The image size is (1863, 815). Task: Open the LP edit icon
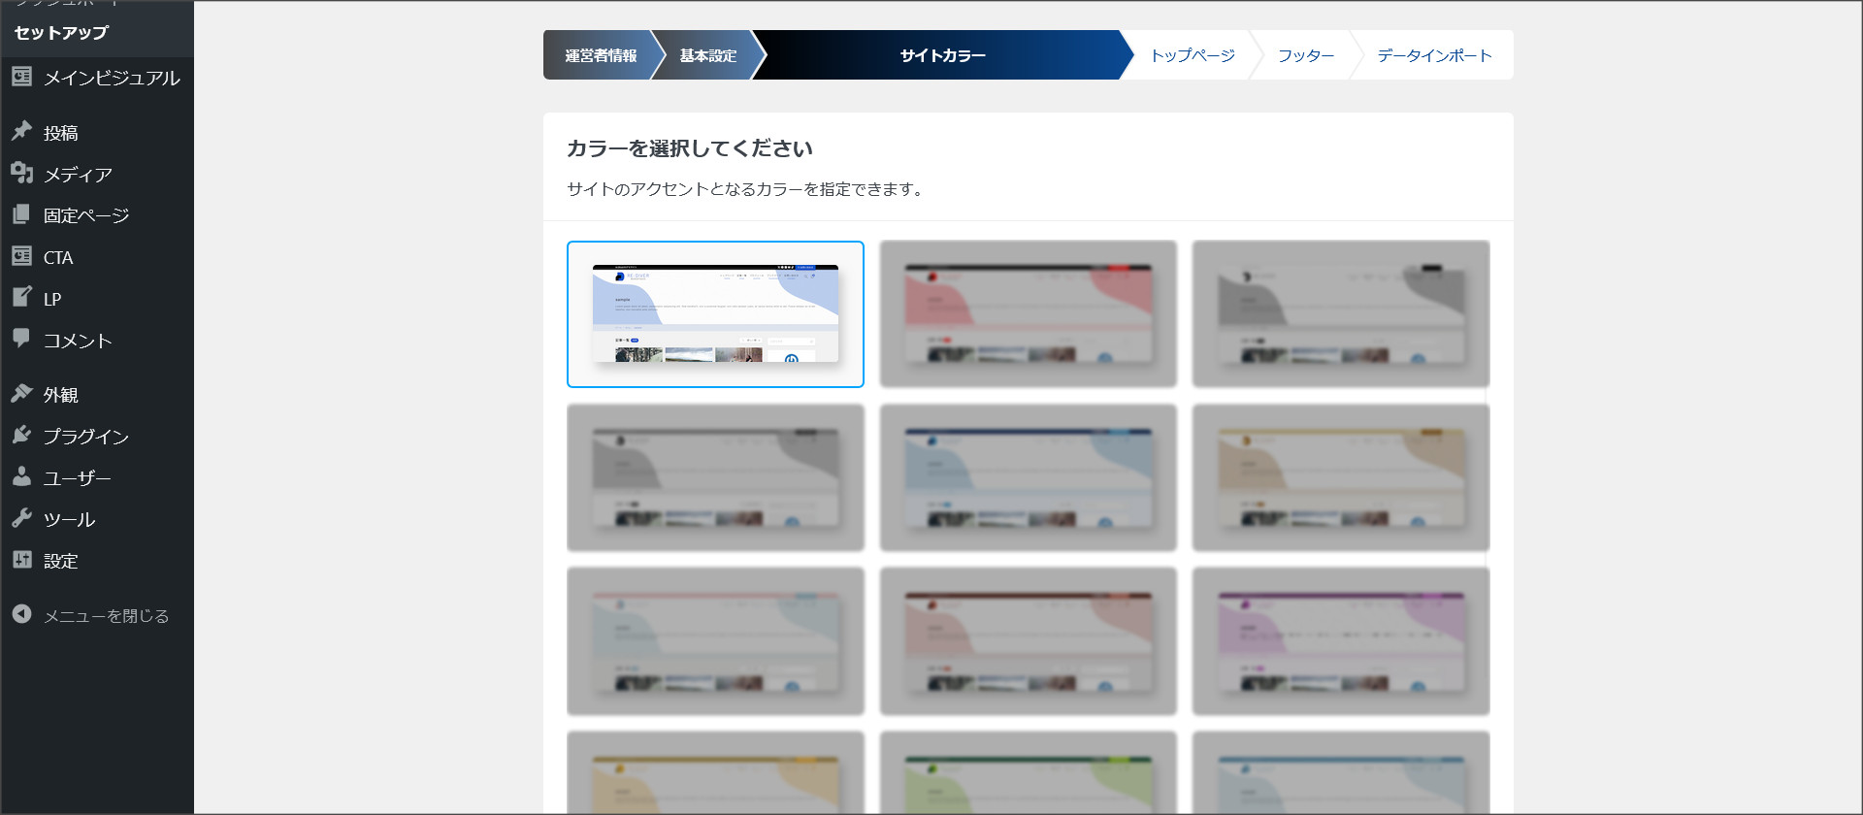click(21, 298)
